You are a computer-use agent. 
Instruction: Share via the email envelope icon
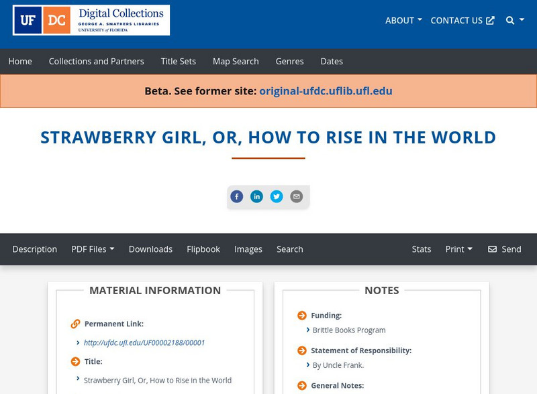296,196
